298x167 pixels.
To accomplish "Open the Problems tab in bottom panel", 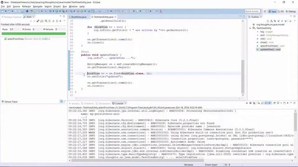I will [x=88, y=103].
